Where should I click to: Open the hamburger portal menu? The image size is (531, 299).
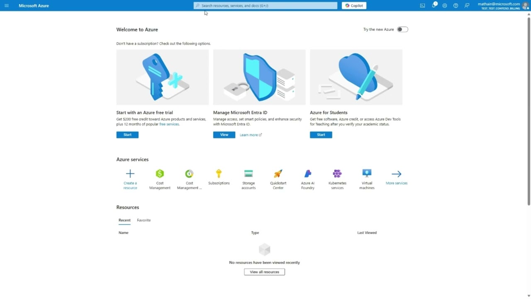(7, 5)
